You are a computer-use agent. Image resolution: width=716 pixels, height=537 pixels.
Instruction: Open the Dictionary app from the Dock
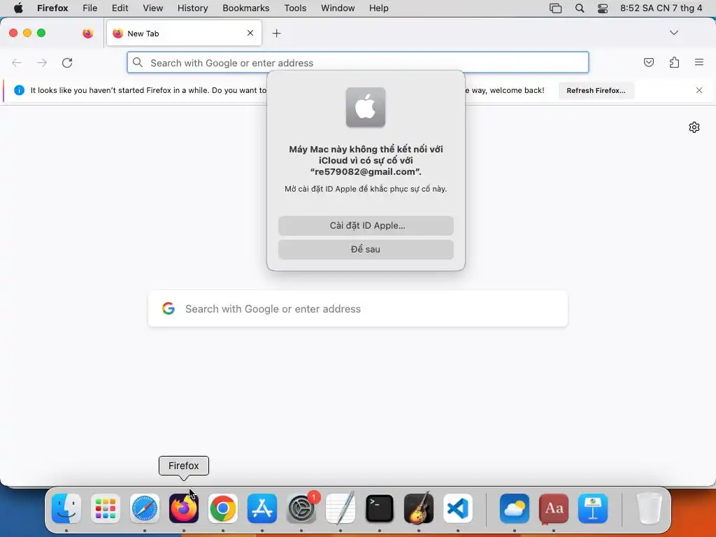click(554, 508)
